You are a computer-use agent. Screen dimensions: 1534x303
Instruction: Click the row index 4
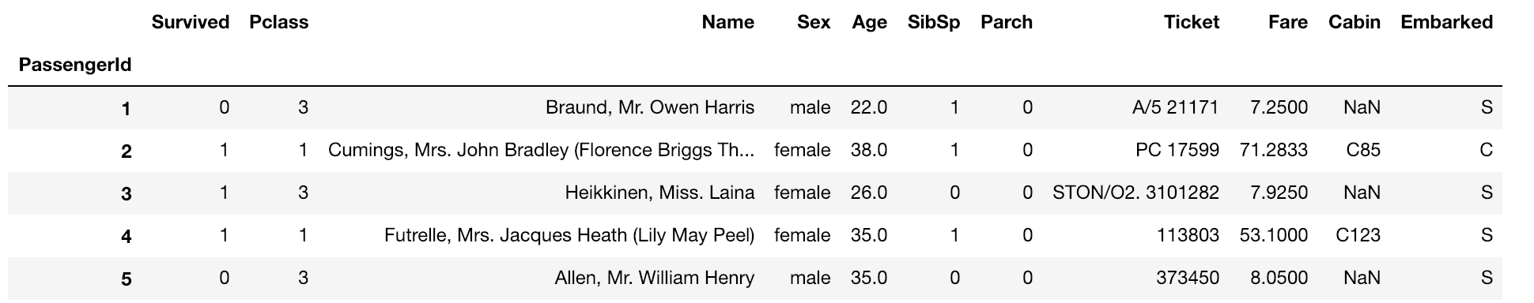126,235
